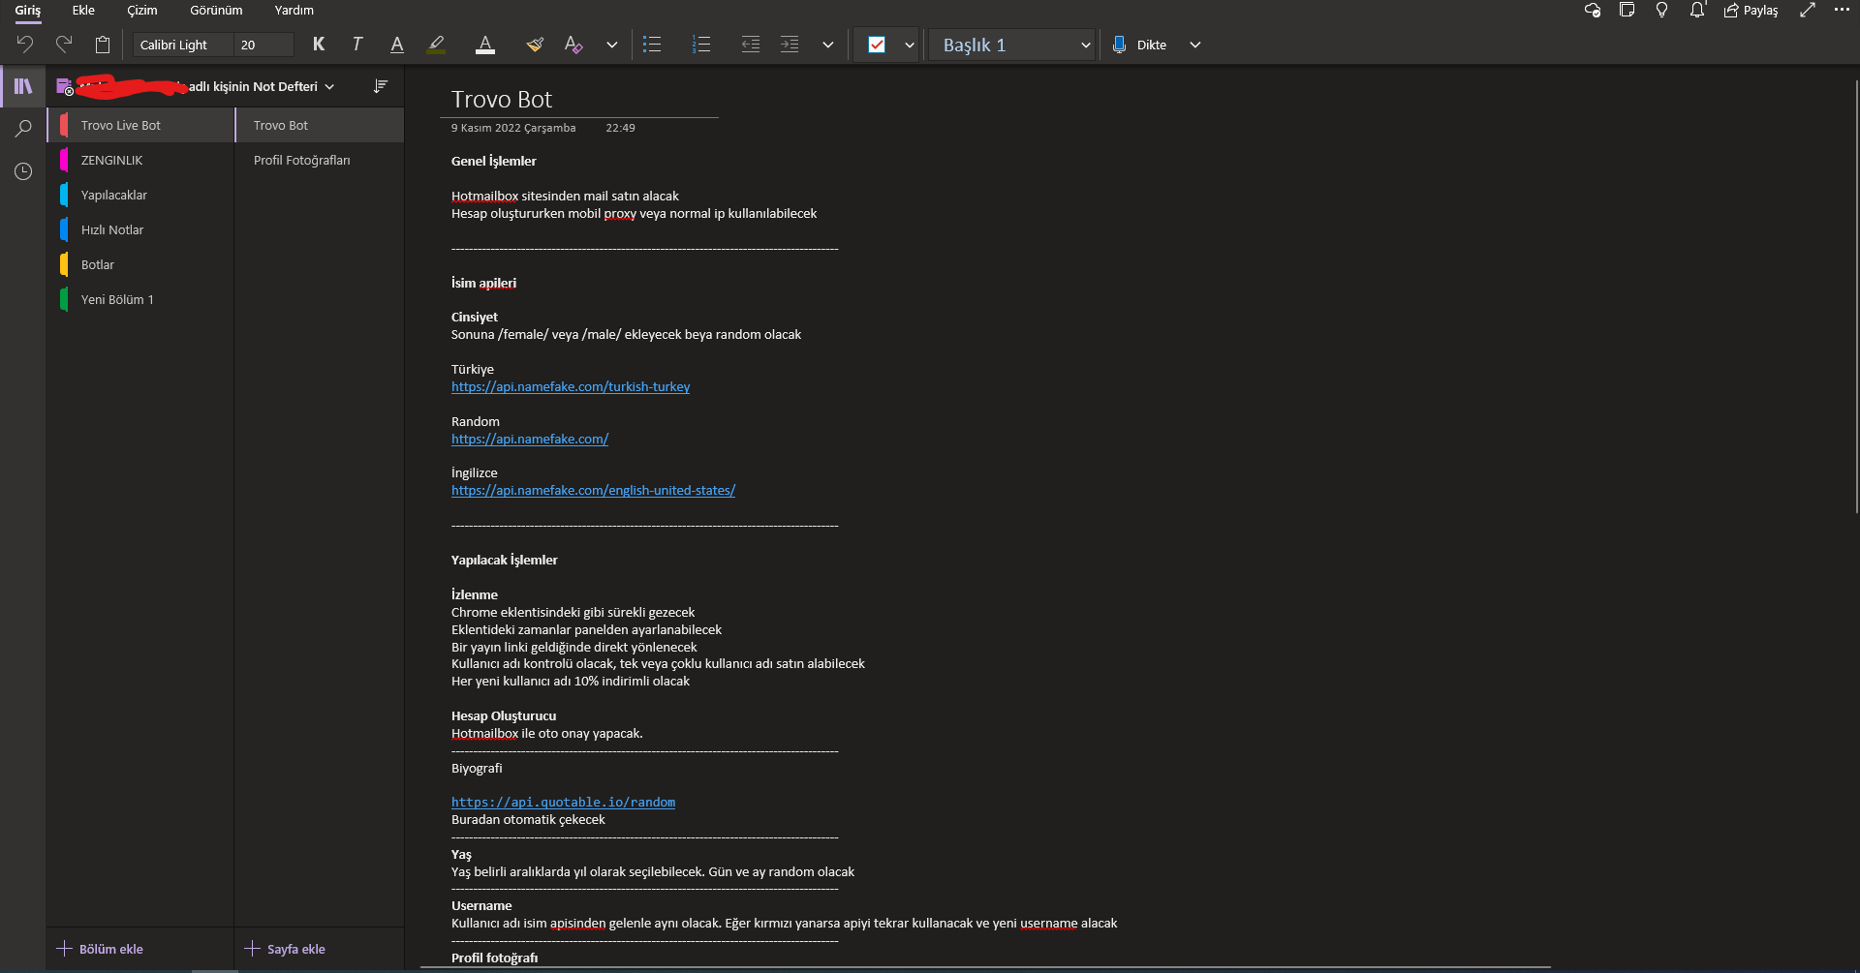1860x973 pixels.
Task: Apply the text highlight color
Action: click(x=436, y=45)
